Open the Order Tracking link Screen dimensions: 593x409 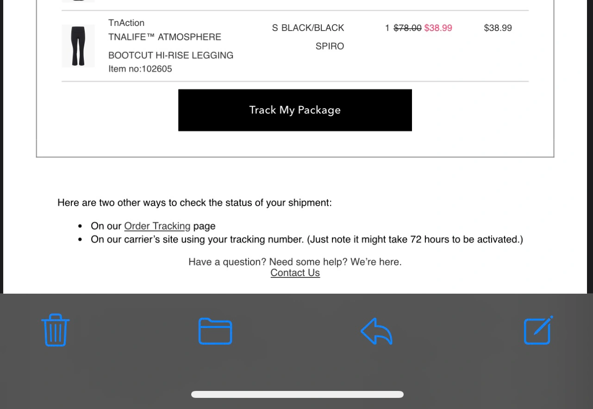[157, 226]
